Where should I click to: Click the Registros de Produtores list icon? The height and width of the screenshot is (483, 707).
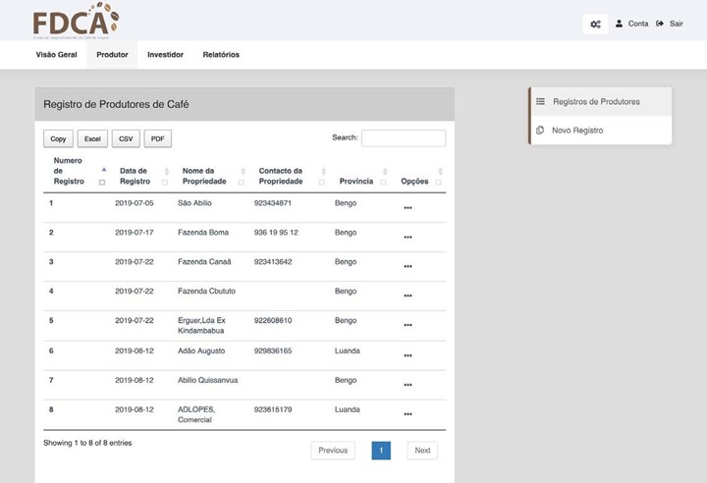(540, 101)
